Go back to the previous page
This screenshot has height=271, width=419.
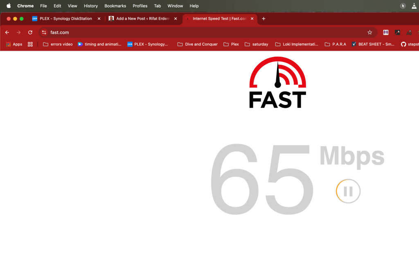[x=7, y=33]
